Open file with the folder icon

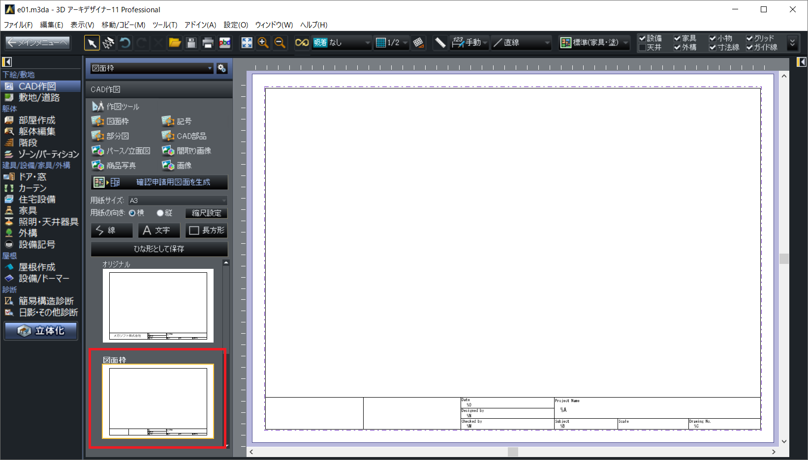click(x=175, y=43)
